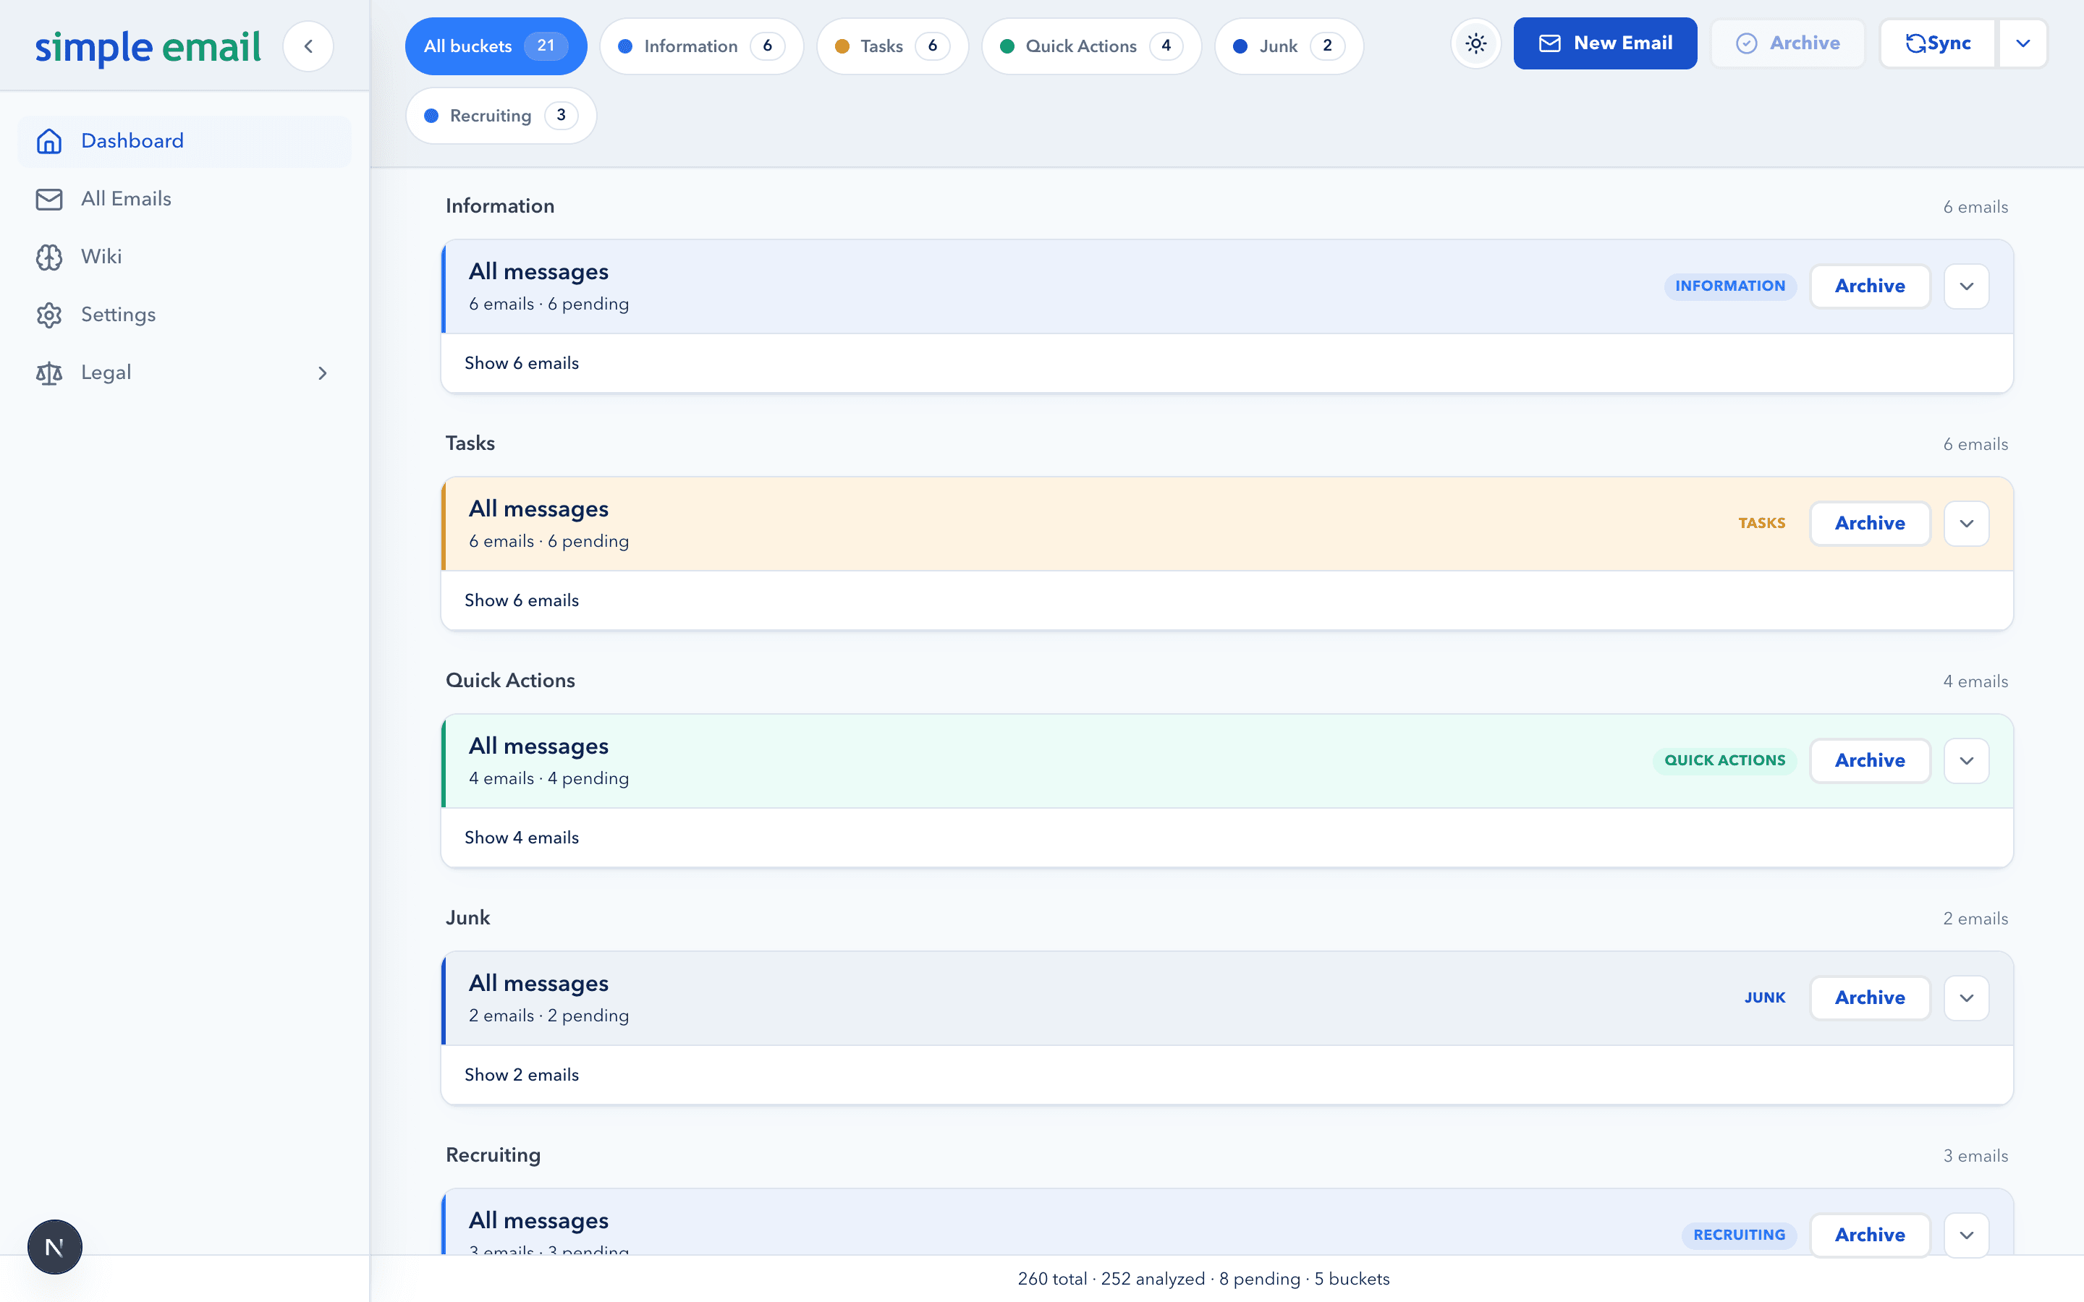Click '2 emails · 2 pending' text
The width and height of the screenshot is (2084, 1302).
[548, 1016]
